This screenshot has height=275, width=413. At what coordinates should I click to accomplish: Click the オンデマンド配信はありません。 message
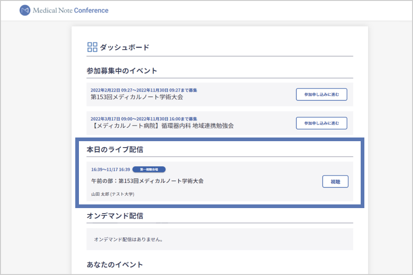coord(128,239)
